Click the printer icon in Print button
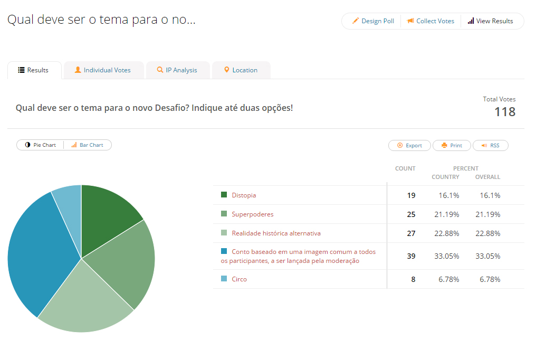The image size is (536, 340). [x=444, y=145]
